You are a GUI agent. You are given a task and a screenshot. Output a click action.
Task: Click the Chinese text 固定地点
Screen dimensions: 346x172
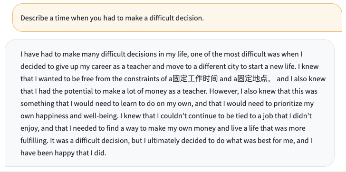[x=250, y=79]
